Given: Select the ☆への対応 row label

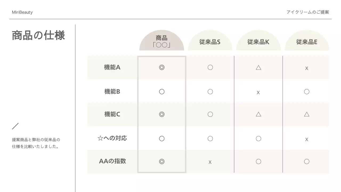Looking at the screenshot, I should pyautogui.click(x=112, y=138).
